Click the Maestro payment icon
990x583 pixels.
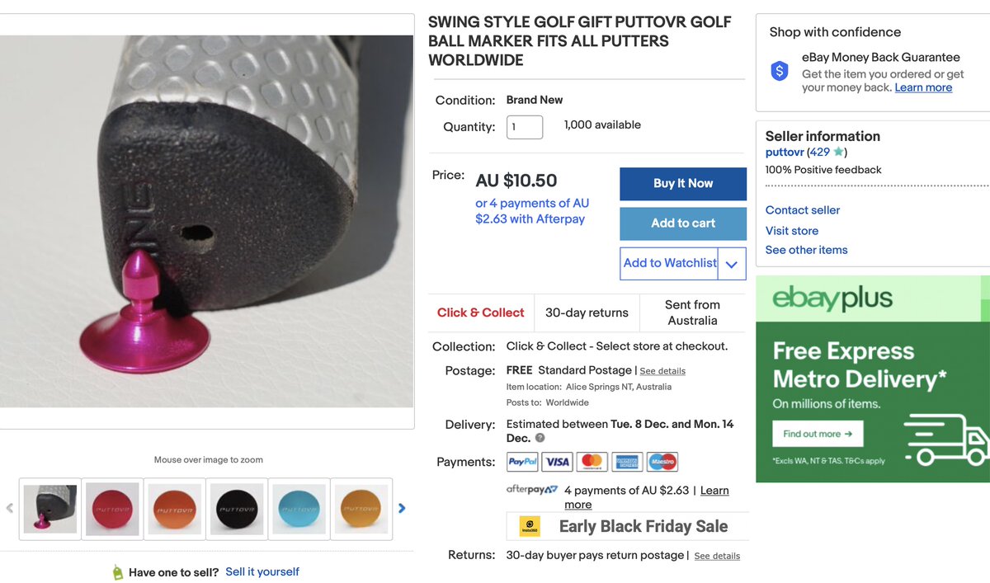pos(662,462)
